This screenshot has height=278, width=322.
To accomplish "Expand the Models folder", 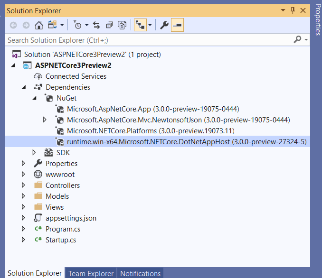I will (x=23, y=196).
